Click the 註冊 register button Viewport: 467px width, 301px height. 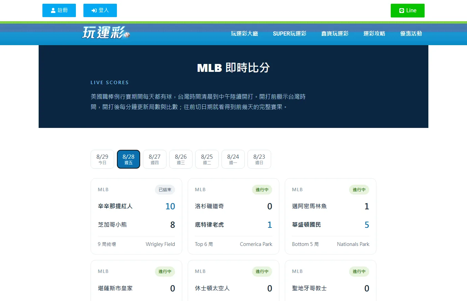(59, 11)
